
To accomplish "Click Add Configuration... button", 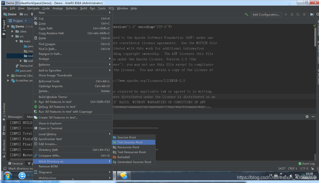I will point(266,15).
